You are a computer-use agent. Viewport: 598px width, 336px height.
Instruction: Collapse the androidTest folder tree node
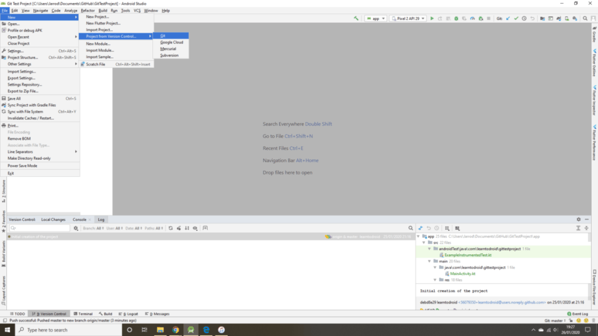click(x=429, y=249)
